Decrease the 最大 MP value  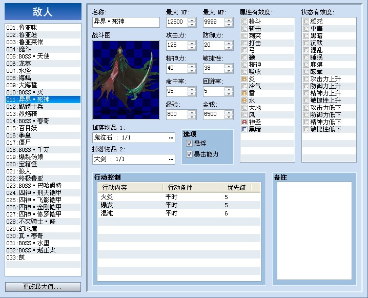tap(229, 25)
